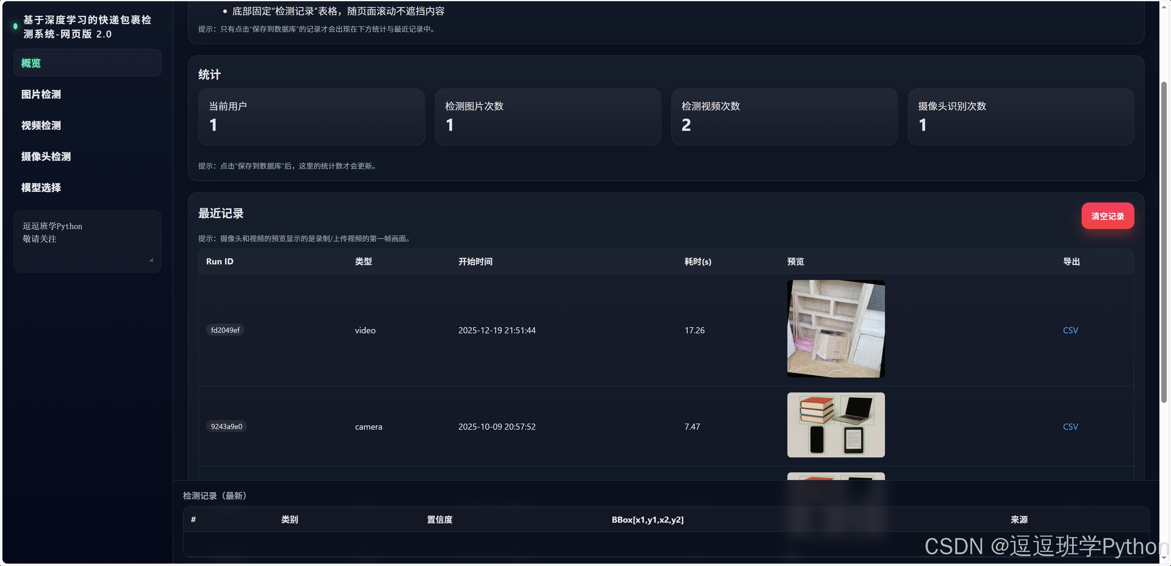The image size is (1171, 566).
Task: Select the 当前用户 statistics card
Action: [x=311, y=117]
